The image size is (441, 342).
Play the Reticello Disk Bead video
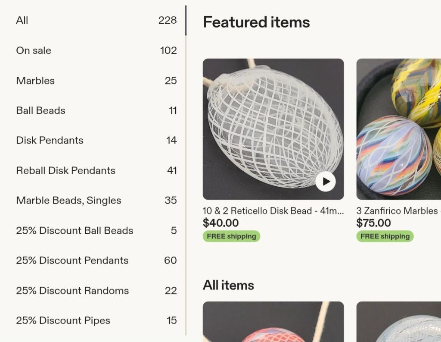coord(326,182)
